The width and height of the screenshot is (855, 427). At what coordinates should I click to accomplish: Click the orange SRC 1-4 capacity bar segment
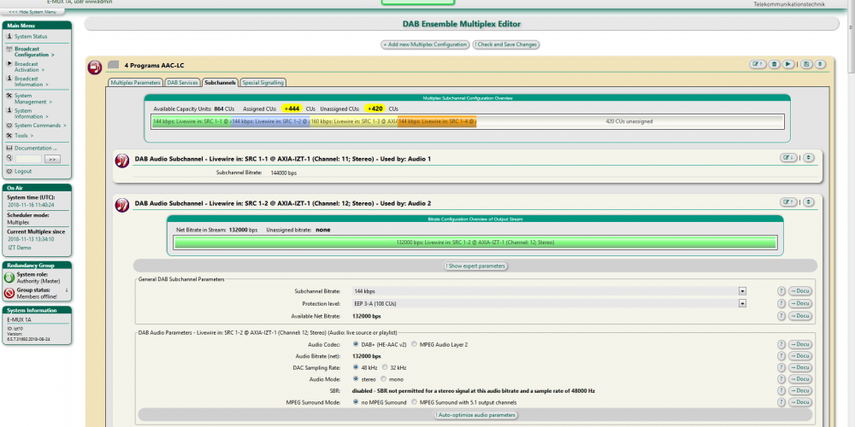coord(436,122)
